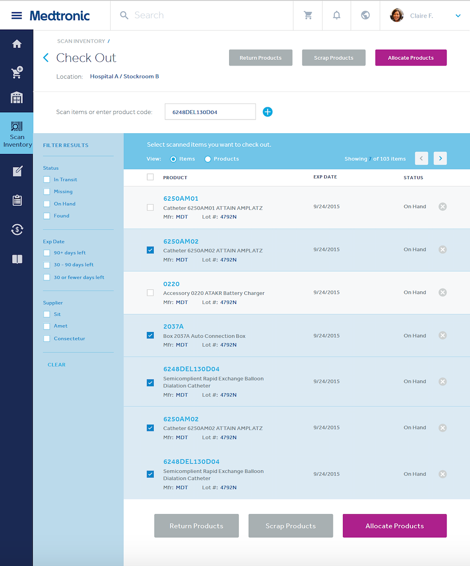The width and height of the screenshot is (470, 566).
Task: Remove the 0220 row with X icon
Action: coord(443,292)
